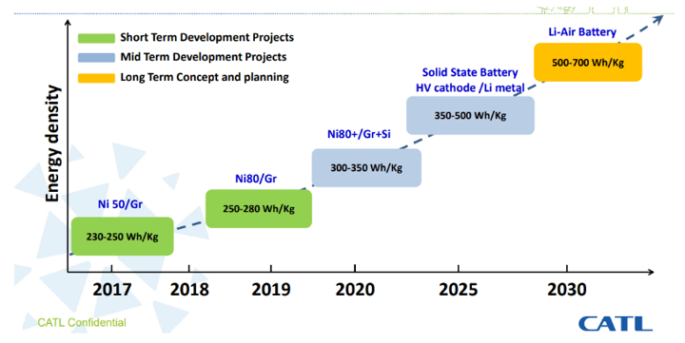Select the blue Mid Term legend swatch
685x343 pixels.
pos(96,58)
